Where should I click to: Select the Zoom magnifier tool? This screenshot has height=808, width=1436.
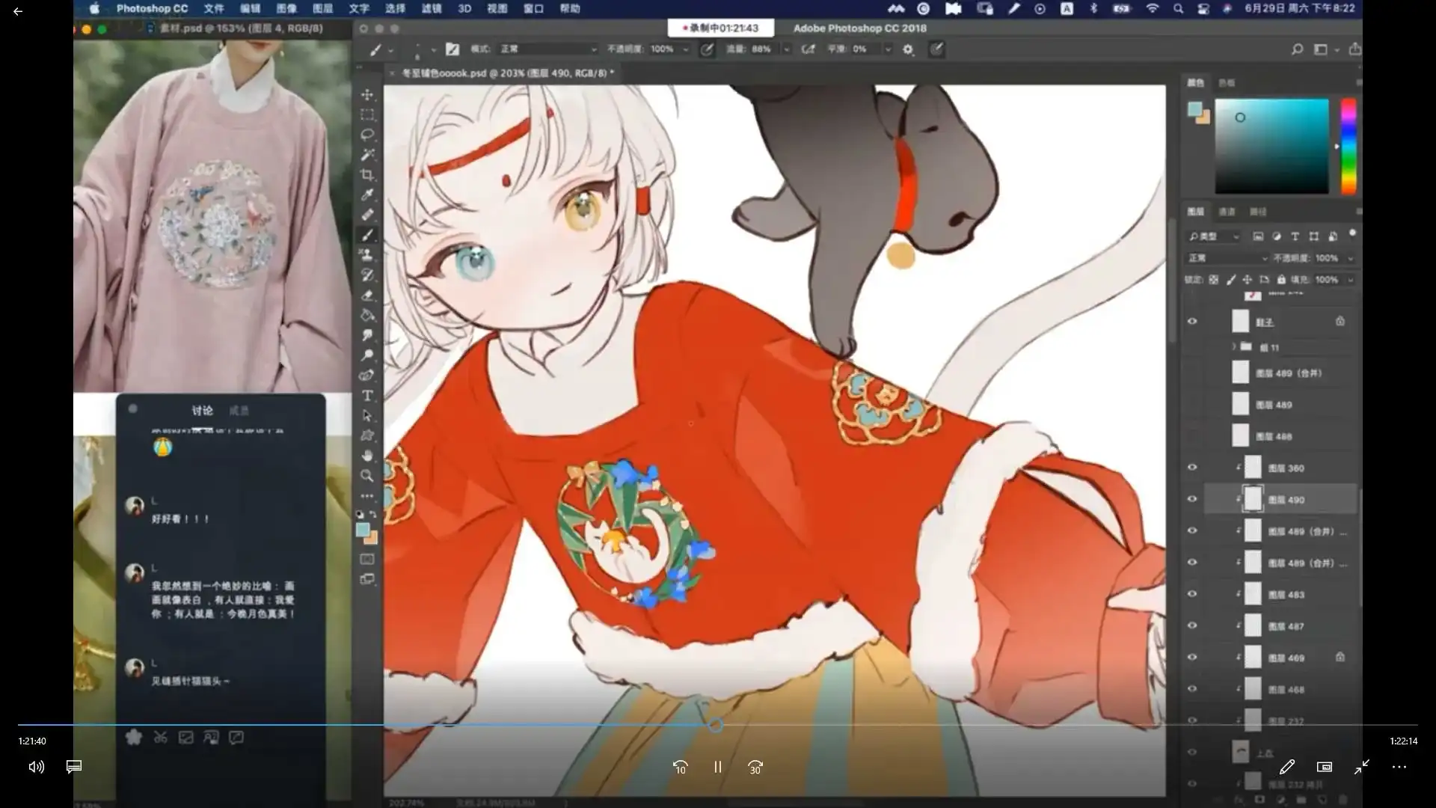[x=367, y=476]
